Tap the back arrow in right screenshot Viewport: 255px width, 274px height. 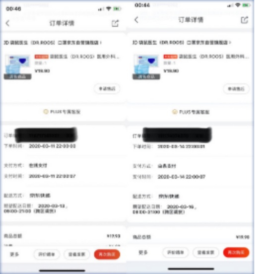[x=136, y=20]
